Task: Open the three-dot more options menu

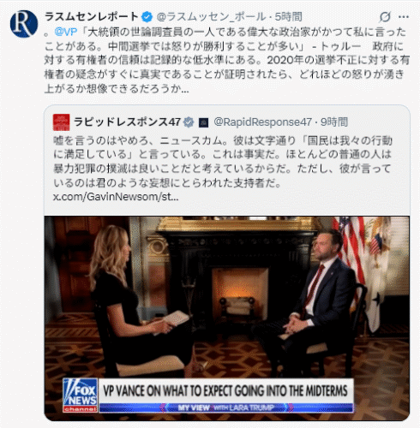Action: click(x=404, y=17)
